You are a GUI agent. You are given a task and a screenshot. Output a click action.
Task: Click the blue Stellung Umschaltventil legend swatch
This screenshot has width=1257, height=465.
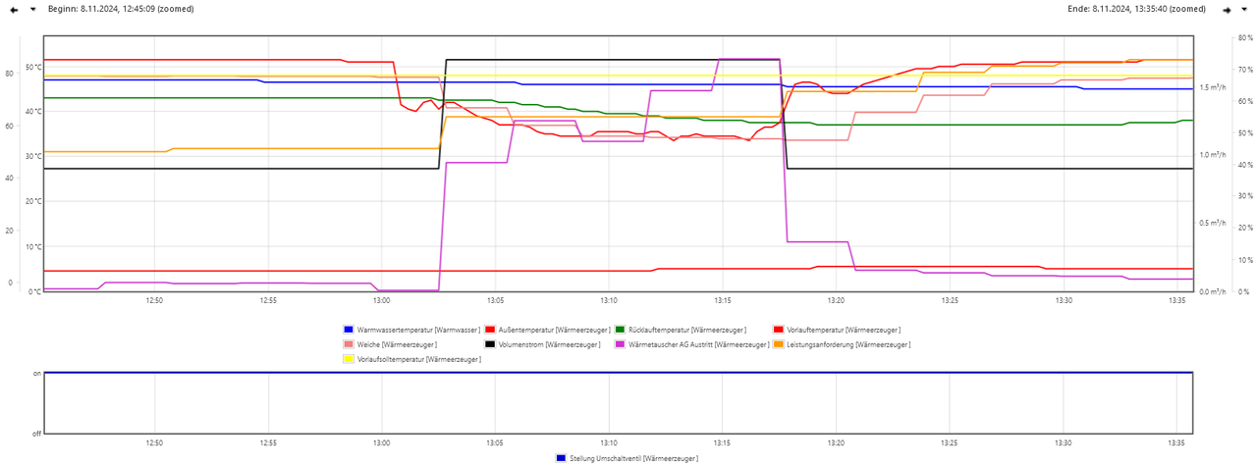click(x=561, y=458)
